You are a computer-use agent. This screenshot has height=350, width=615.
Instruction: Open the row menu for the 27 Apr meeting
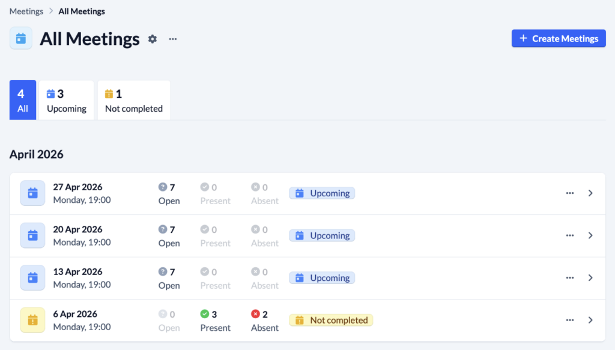[x=569, y=193]
